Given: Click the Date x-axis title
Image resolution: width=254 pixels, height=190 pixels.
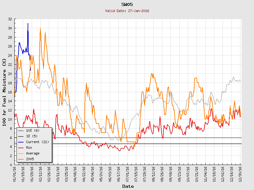Looking at the screenshot, I should pos(128,186).
